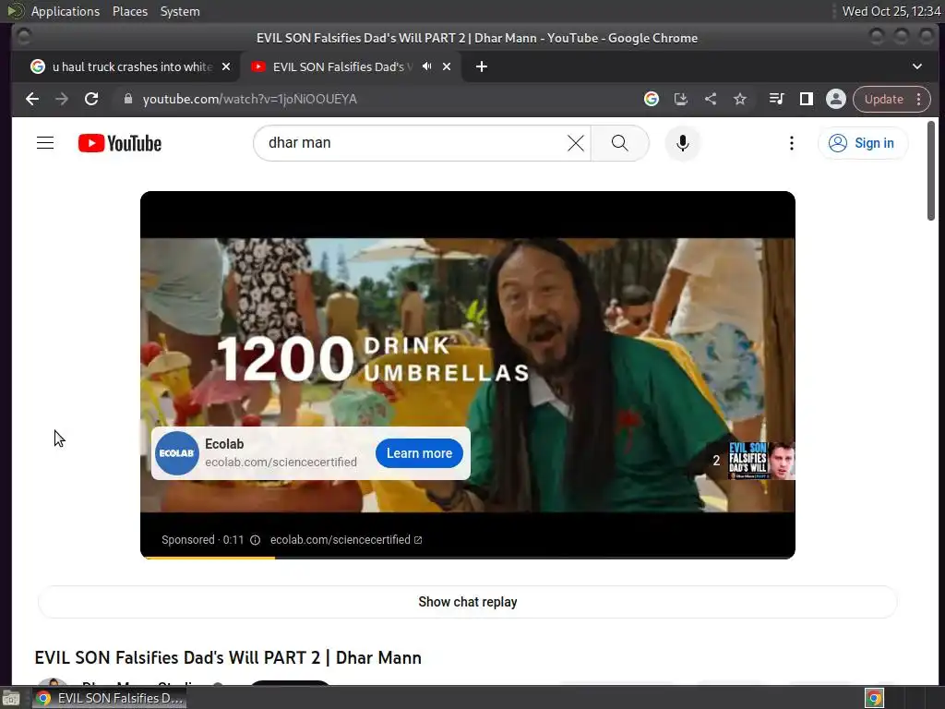Open a new tab with plus button
The height and width of the screenshot is (709, 945).
pos(482,66)
